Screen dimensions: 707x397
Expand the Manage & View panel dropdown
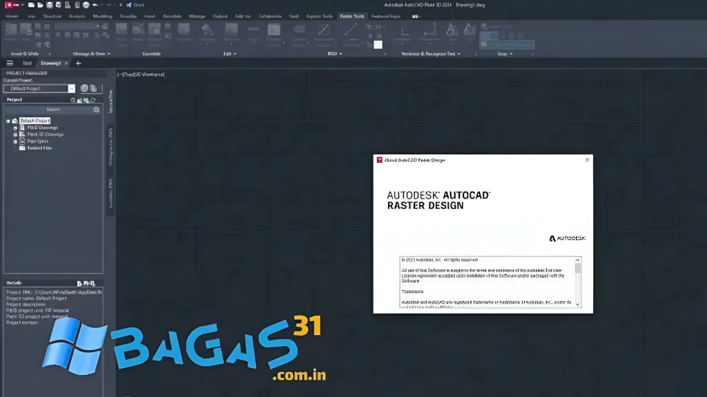[x=108, y=54]
